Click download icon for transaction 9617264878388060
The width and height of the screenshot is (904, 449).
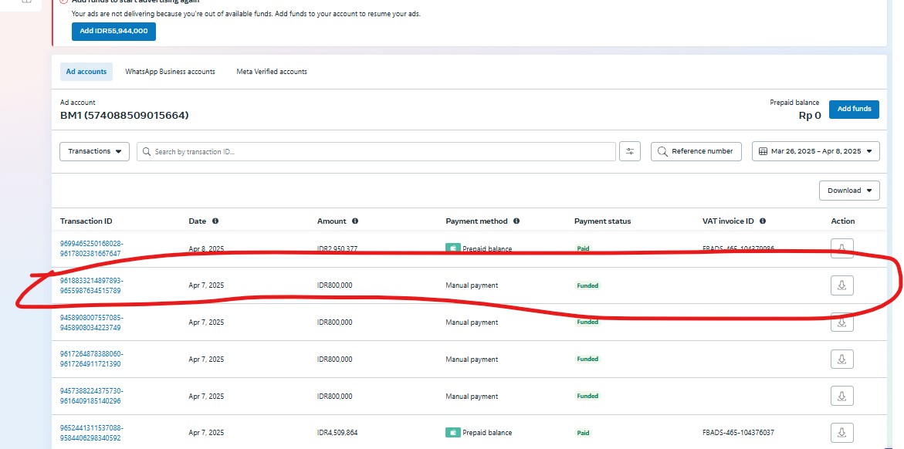(842, 359)
